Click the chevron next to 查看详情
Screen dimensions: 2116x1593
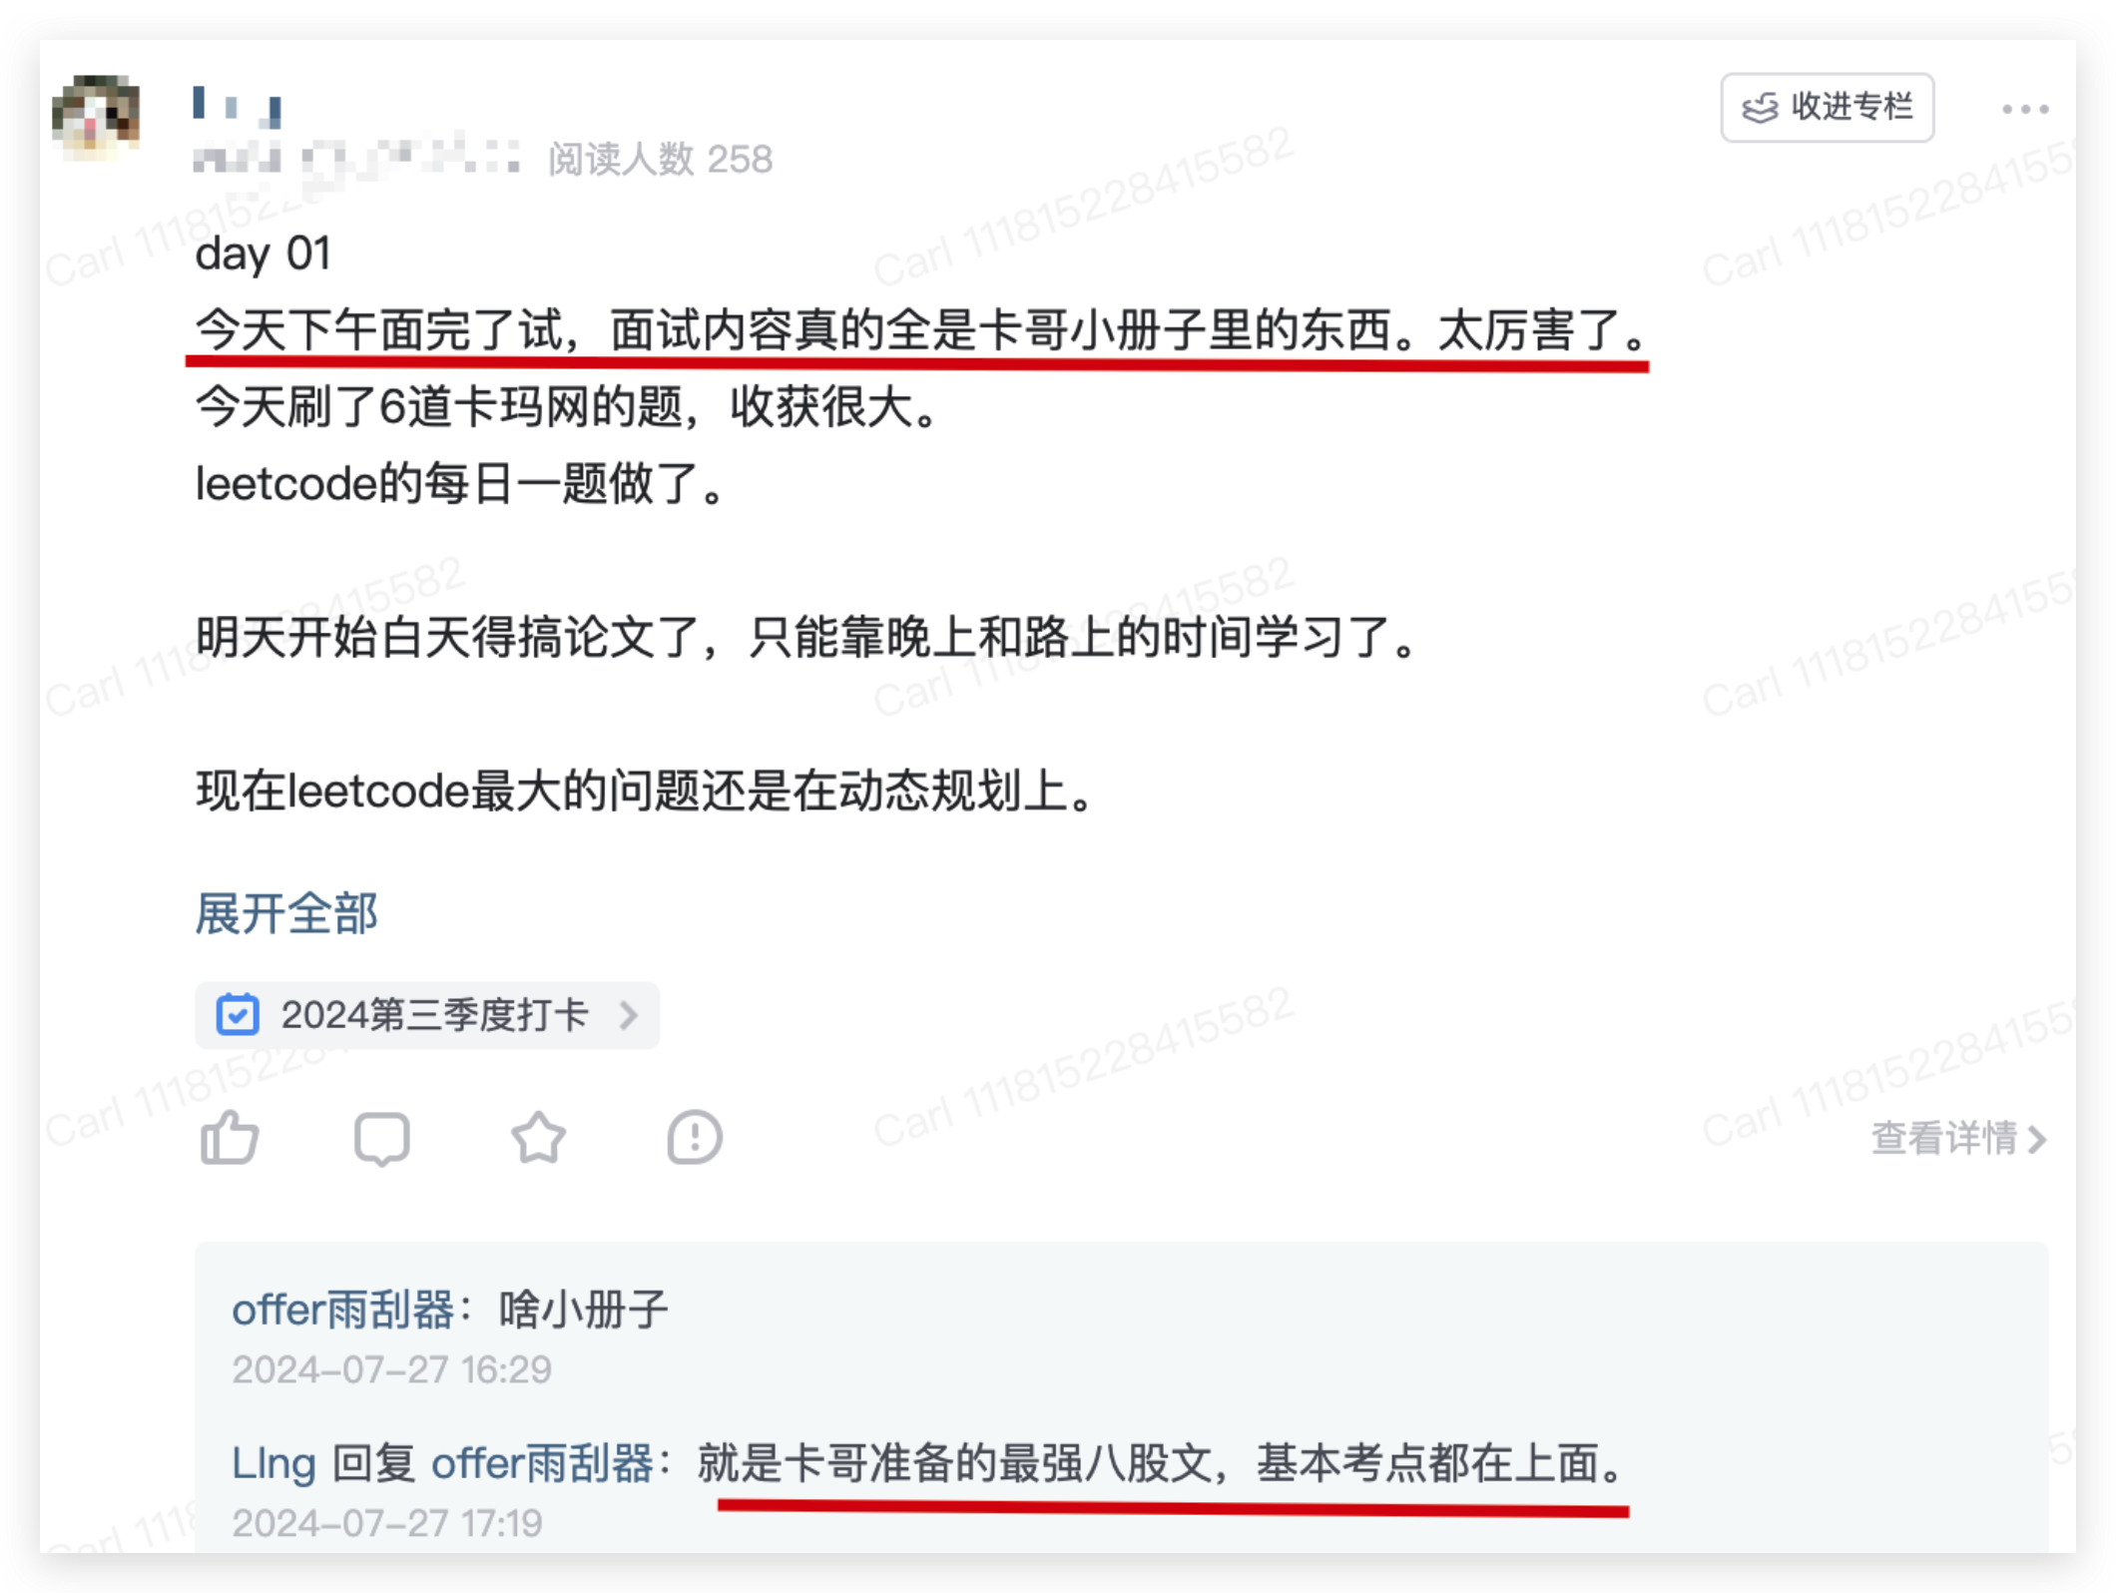click(x=2037, y=1139)
